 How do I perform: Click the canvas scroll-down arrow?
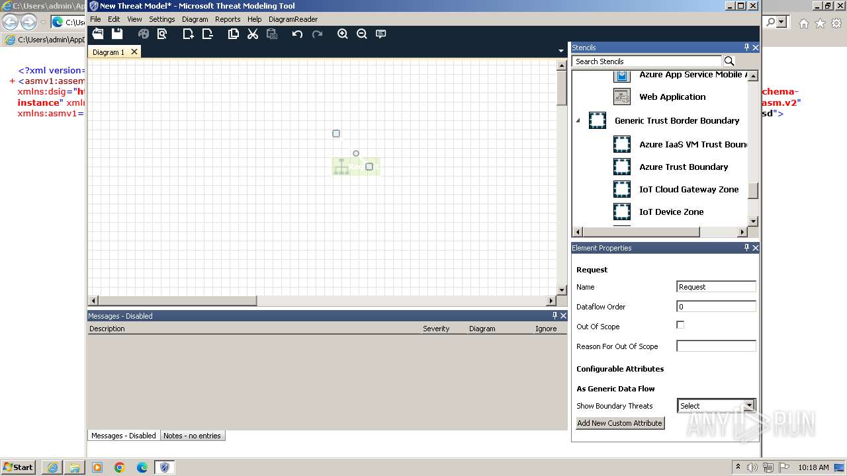(x=562, y=290)
